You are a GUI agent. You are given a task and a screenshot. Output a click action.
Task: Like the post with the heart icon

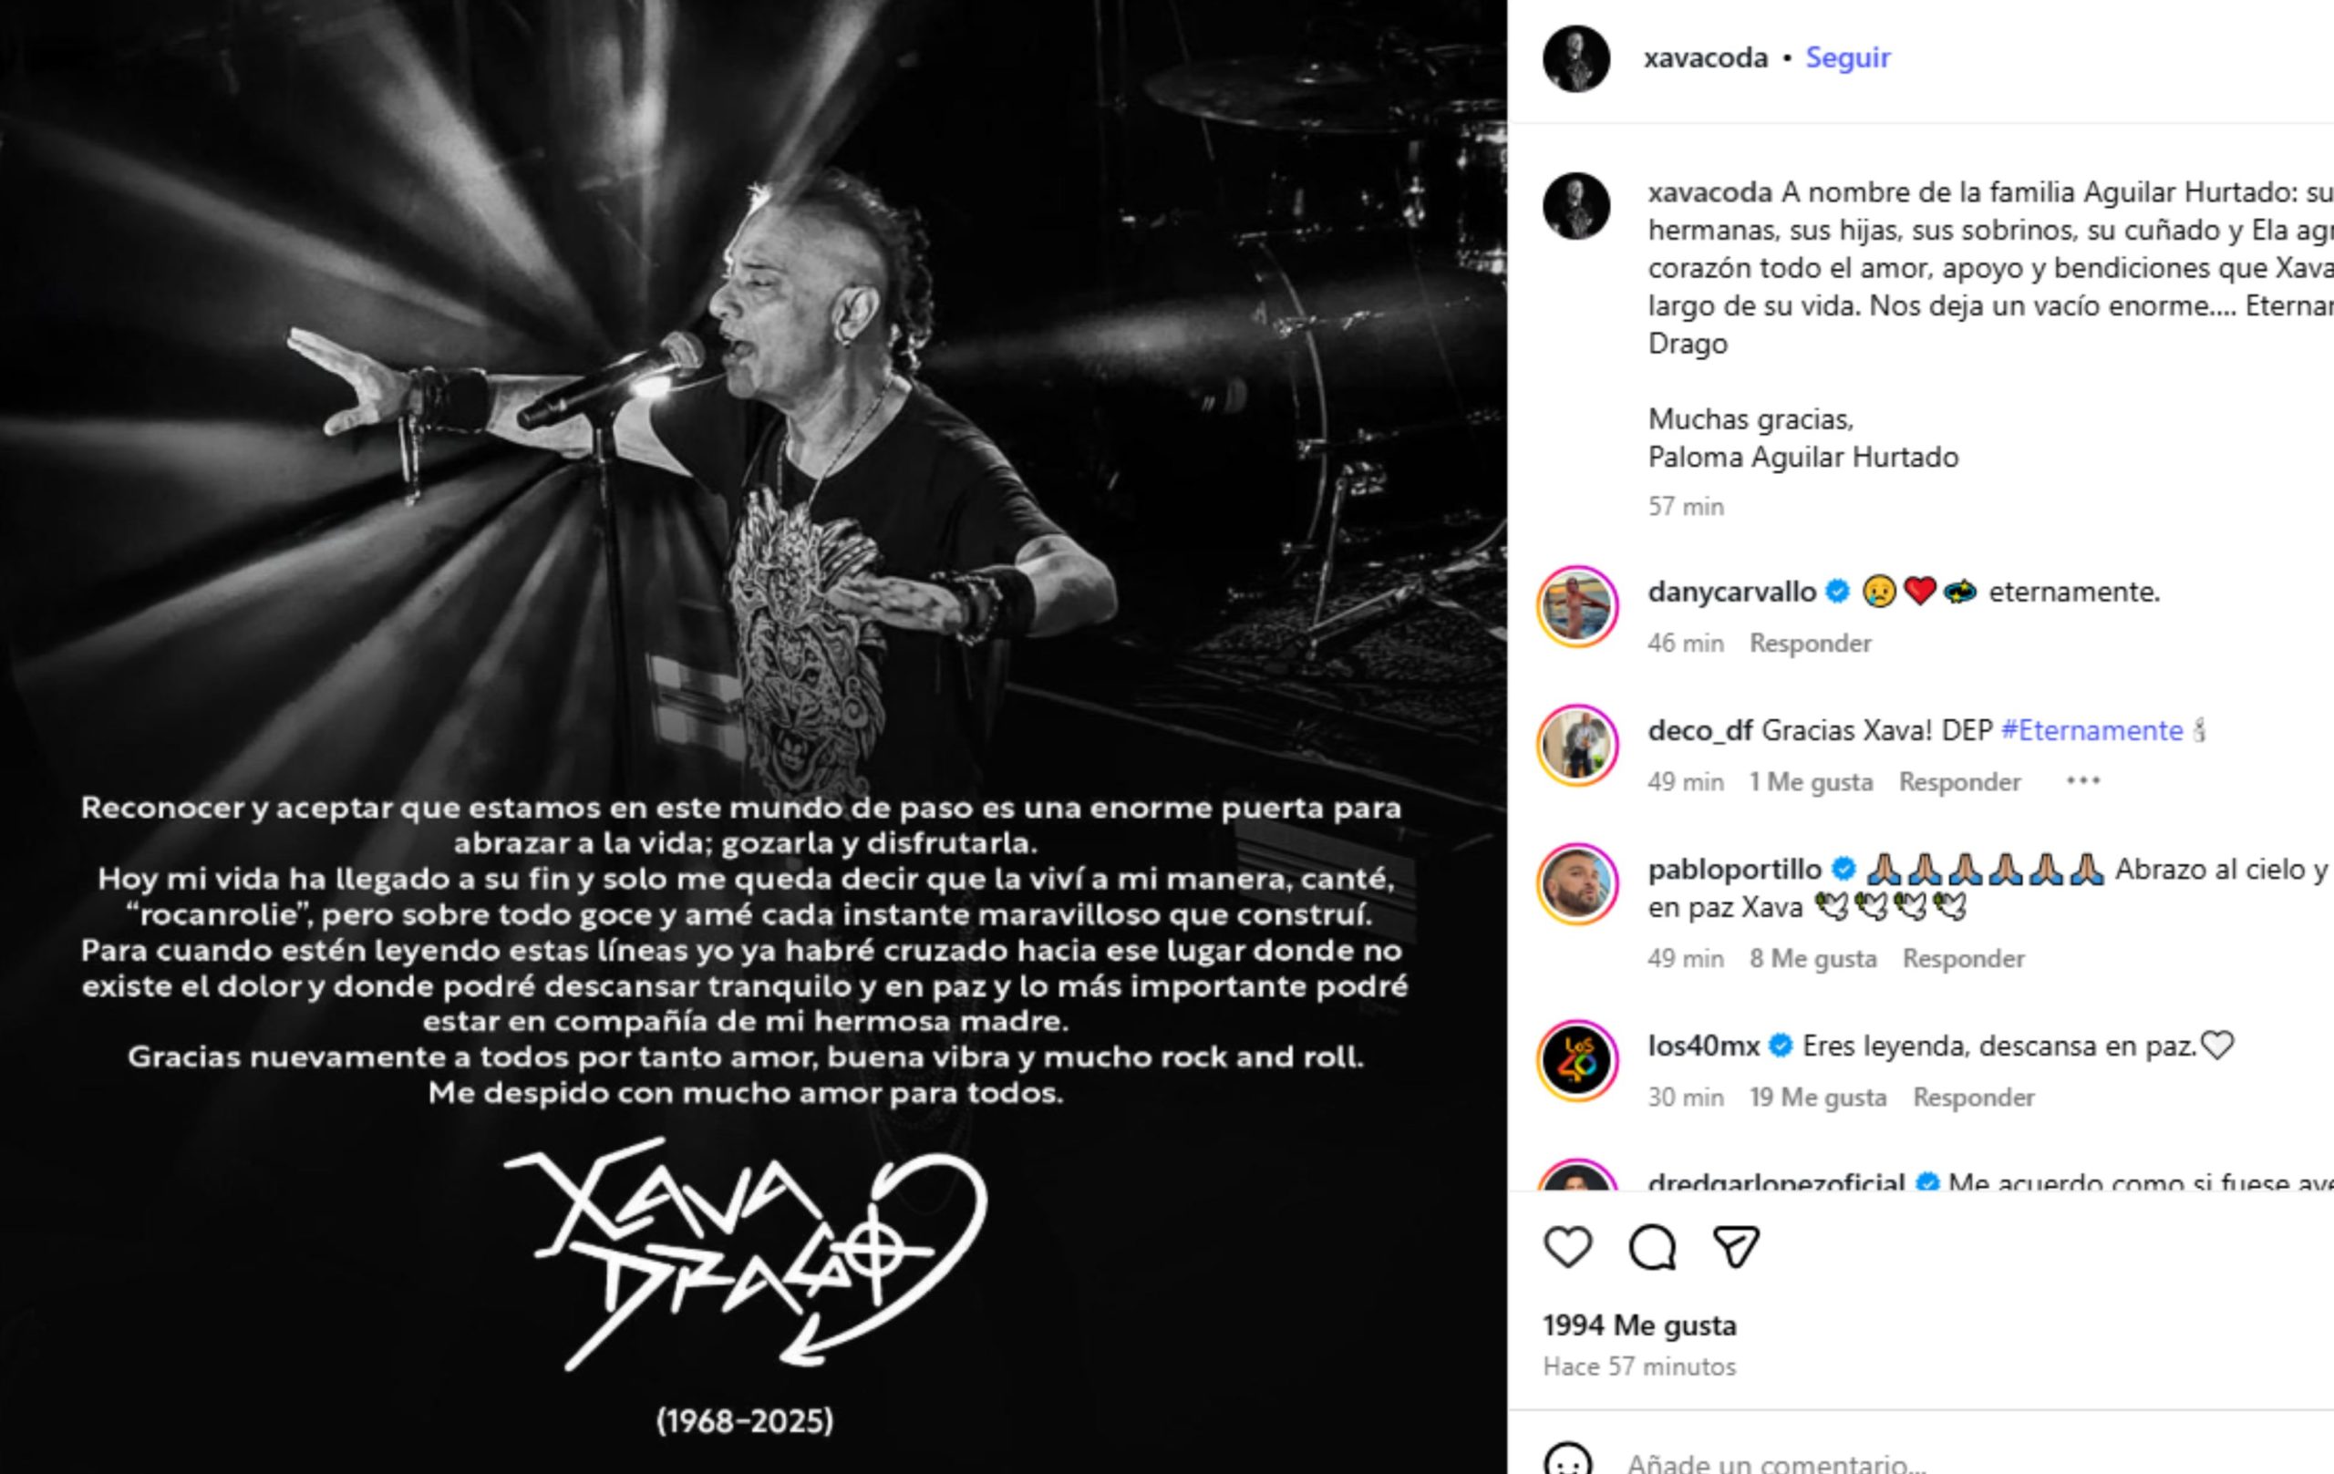click(x=1567, y=1247)
